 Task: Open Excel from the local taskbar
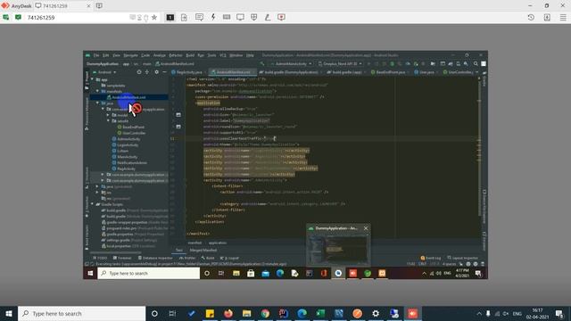[320, 313]
